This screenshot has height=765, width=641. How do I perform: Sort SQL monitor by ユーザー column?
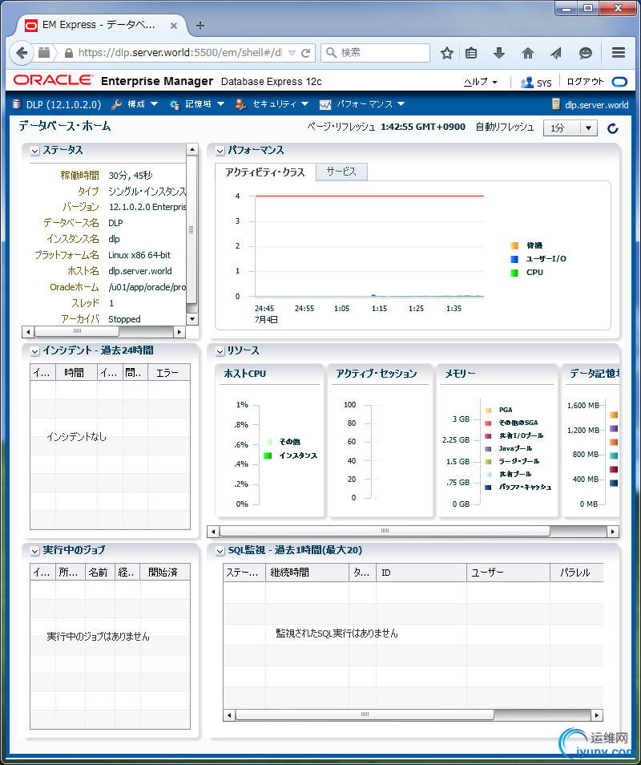point(509,573)
